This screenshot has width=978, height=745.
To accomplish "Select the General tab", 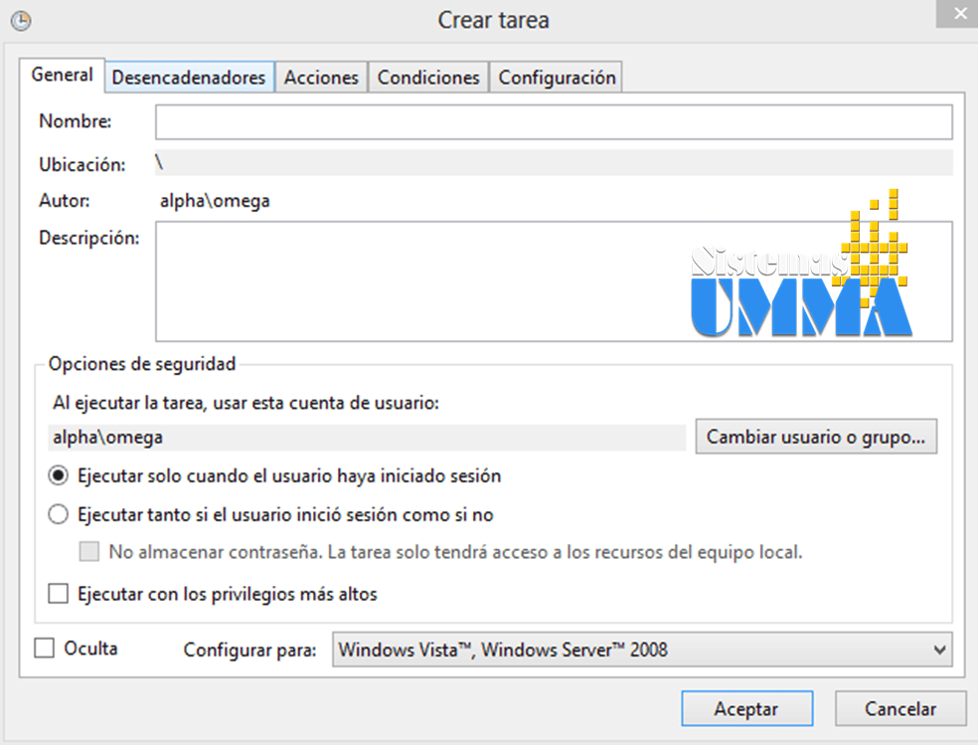I will pos(62,75).
